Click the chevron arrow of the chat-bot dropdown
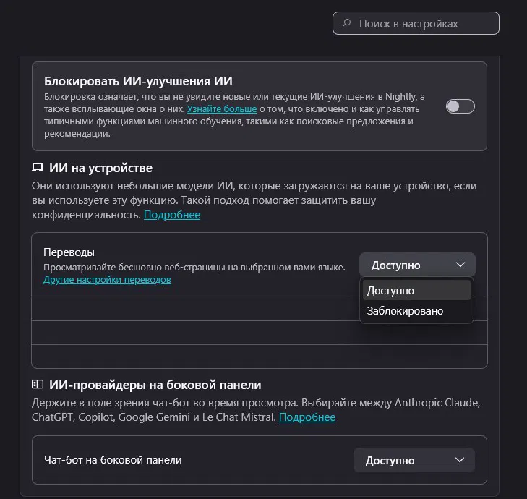 coord(459,460)
